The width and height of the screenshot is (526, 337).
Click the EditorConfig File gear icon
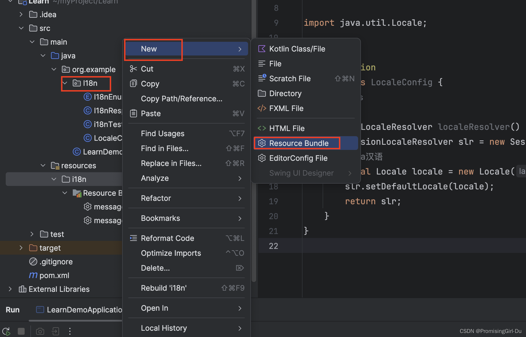[x=262, y=158]
